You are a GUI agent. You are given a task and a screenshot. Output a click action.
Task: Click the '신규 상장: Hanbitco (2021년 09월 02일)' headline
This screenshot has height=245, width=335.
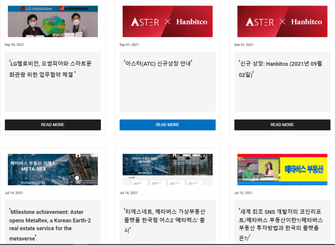pos(280,69)
